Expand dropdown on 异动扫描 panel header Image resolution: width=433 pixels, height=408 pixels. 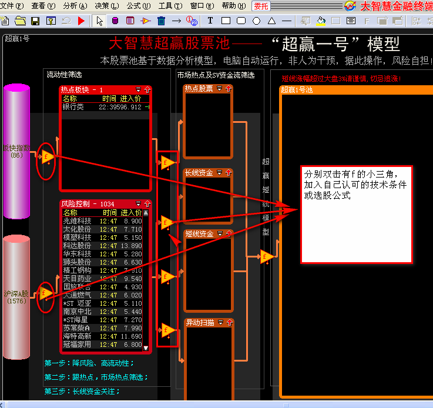221,322
